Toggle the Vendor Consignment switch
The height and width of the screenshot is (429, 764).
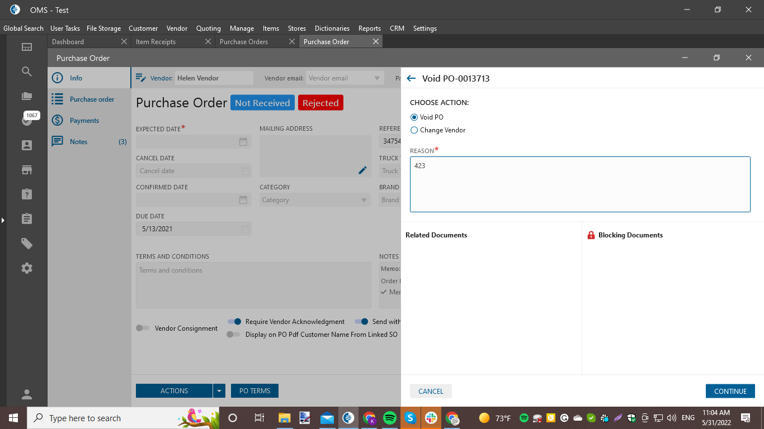tap(143, 328)
